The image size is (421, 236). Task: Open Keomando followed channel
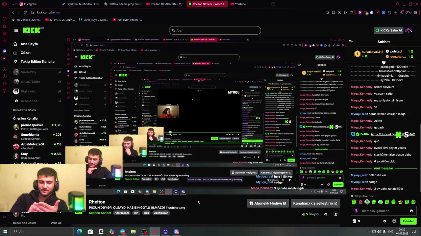pos(37,101)
